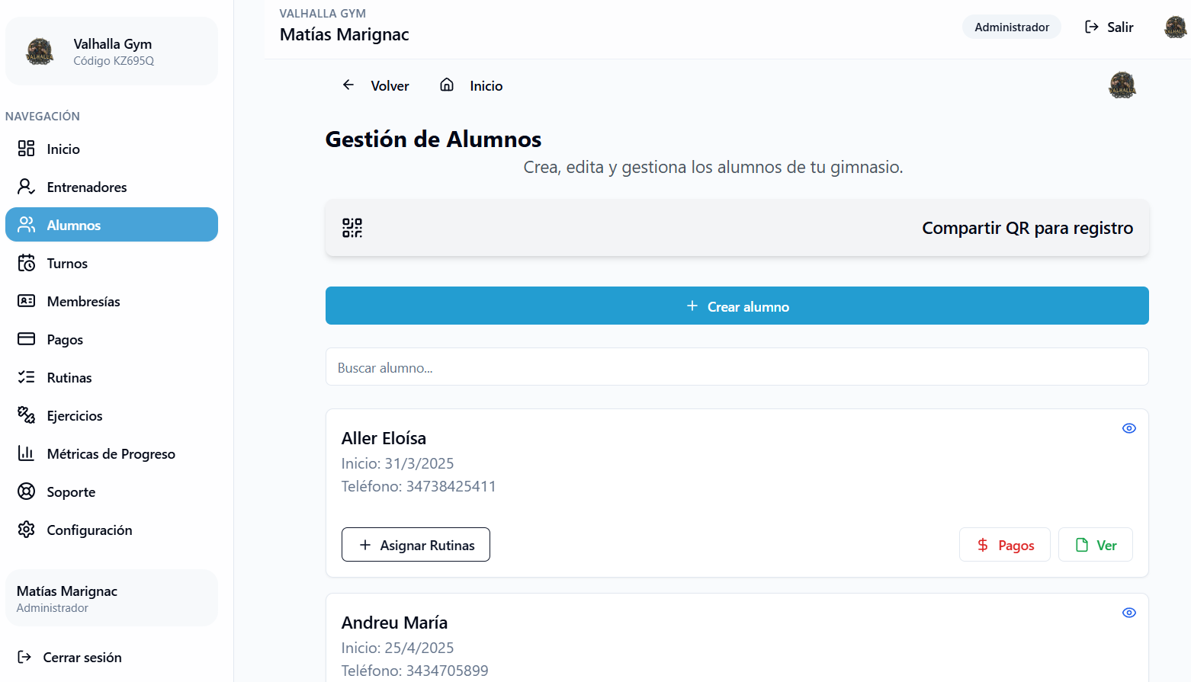Toggle the eye icon on Aller Eloísa's card
The image size is (1191, 682).
point(1129,427)
